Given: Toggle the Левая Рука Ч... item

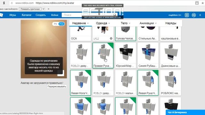Looking at the screenshot, I should click(148, 83).
